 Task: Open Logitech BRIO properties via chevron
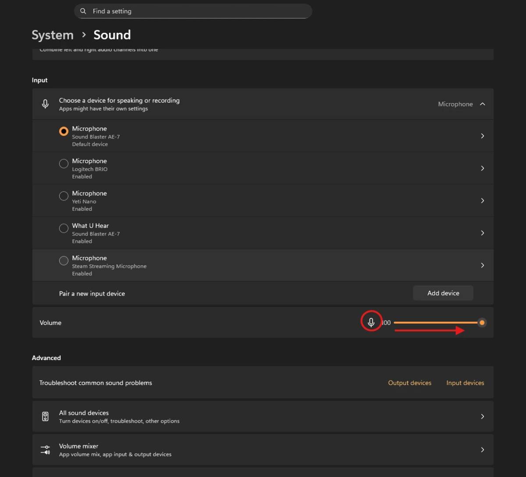tap(482, 168)
